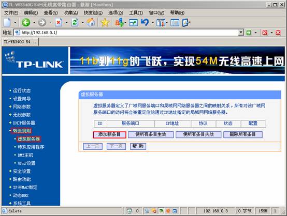Click the green Back arrow icon
The height and width of the screenshot is (216, 287).
coord(26,23)
